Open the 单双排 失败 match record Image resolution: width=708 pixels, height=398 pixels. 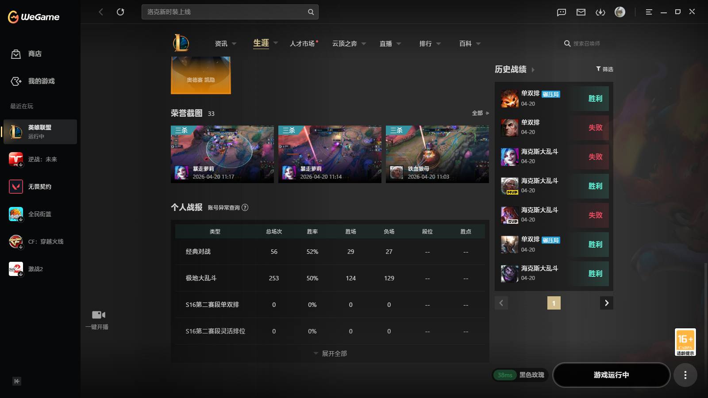[554, 128]
